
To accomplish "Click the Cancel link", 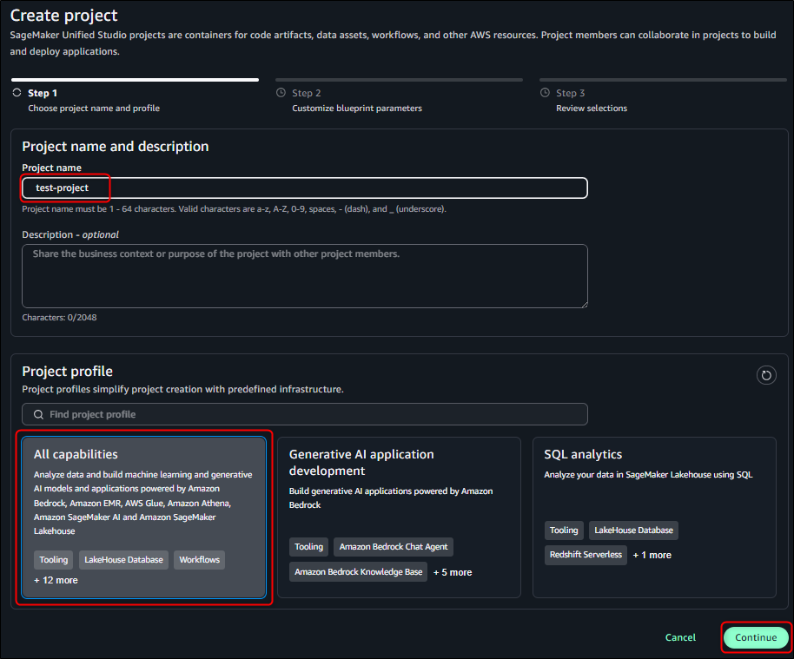I will tap(680, 637).
